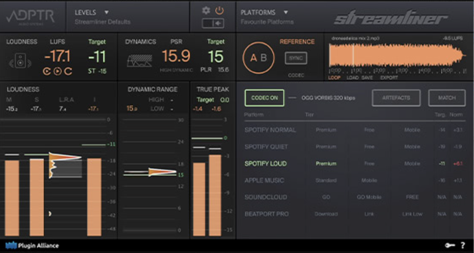Choose Free tier for Spotify Loud
Image resolution: width=474 pixels, height=253 pixels.
[369, 163]
